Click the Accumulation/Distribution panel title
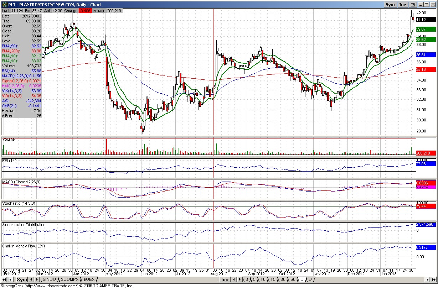 point(24,225)
